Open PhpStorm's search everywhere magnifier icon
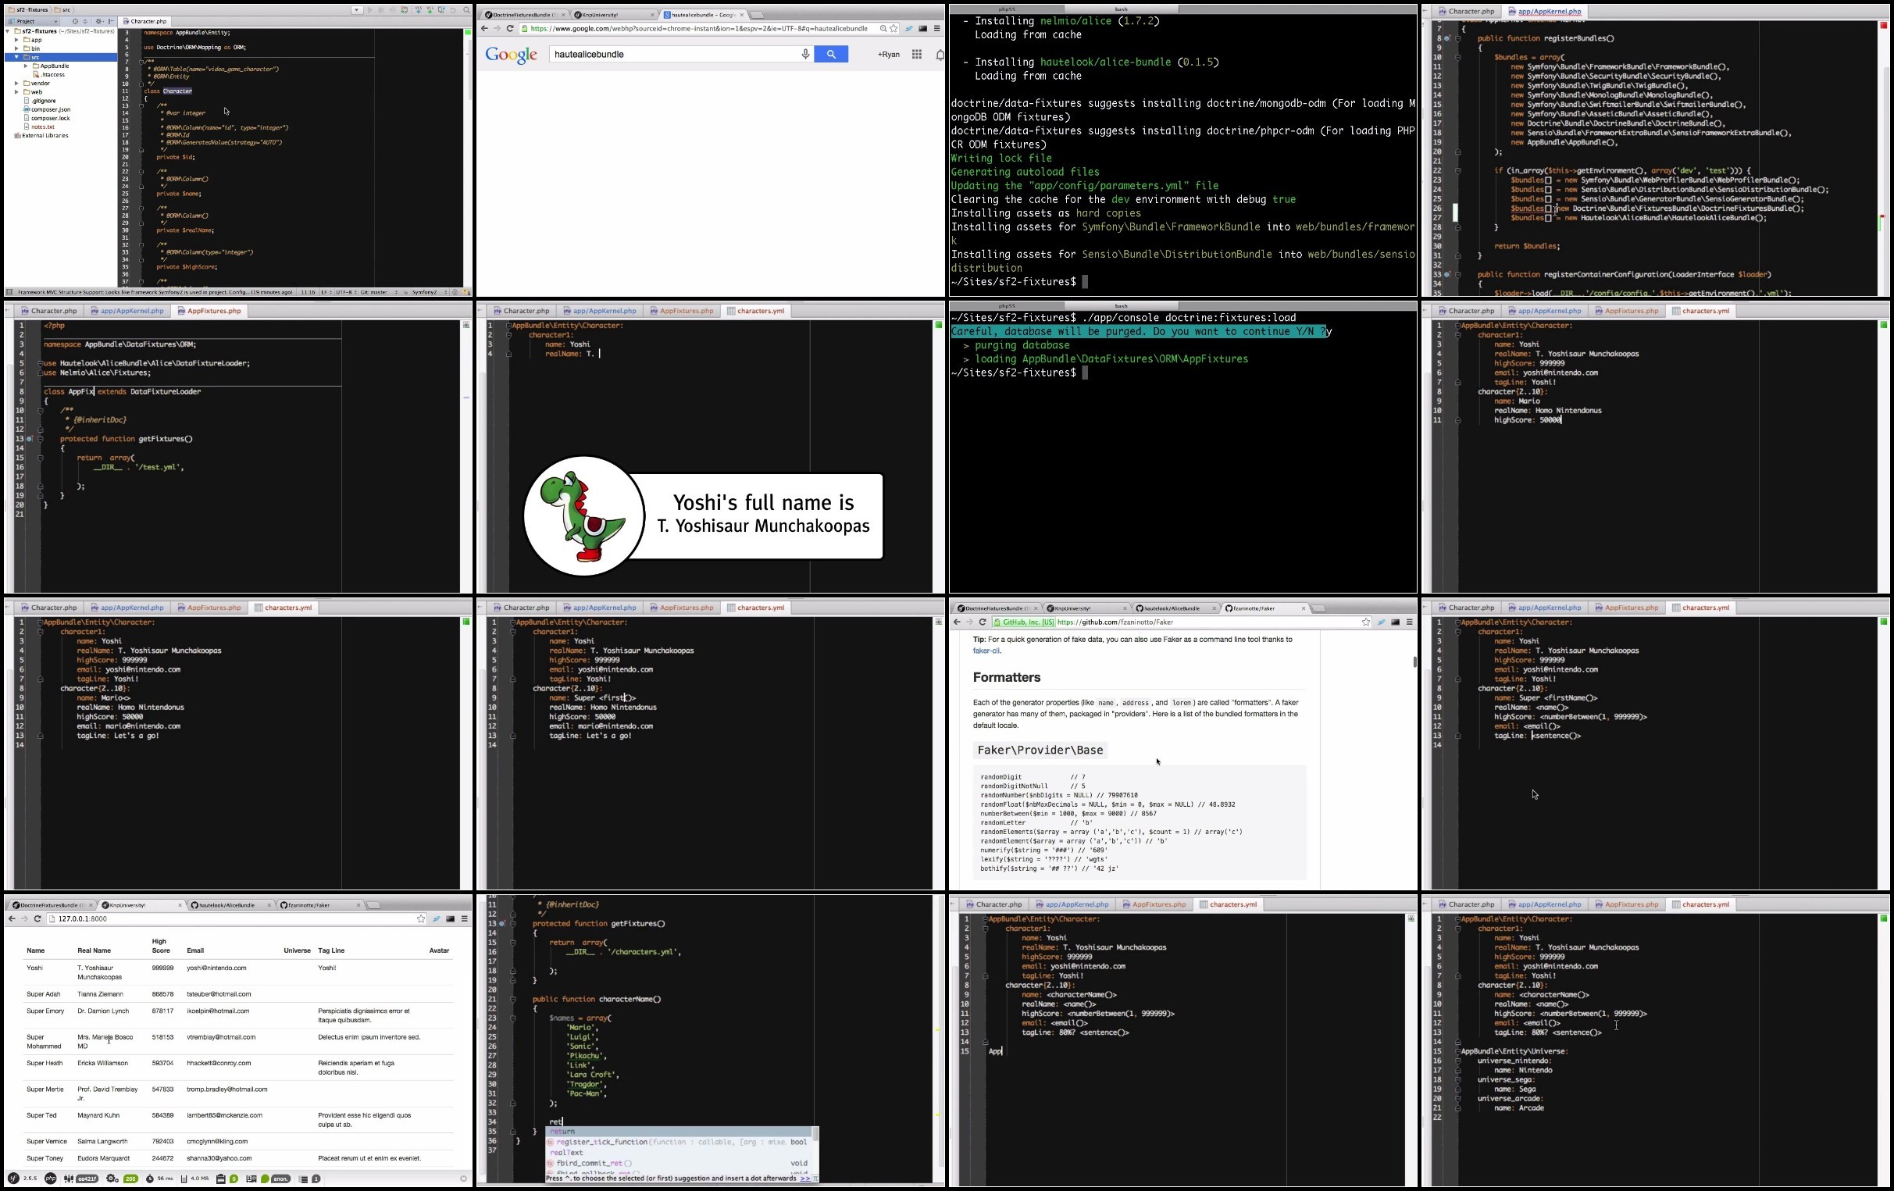The height and width of the screenshot is (1191, 1894). pyautogui.click(x=466, y=10)
